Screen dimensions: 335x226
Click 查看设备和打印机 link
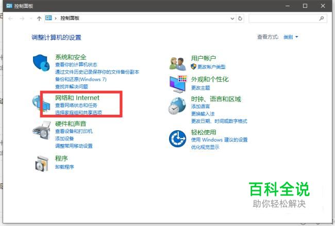click(x=74, y=131)
